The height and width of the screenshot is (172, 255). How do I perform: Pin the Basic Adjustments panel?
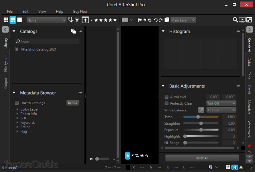tap(238, 86)
